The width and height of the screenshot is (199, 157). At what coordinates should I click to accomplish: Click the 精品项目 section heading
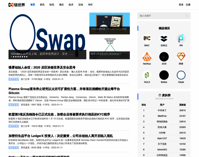[x=164, y=28]
